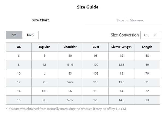Click the dropdown chevron next to US

pyautogui.click(x=155, y=35)
